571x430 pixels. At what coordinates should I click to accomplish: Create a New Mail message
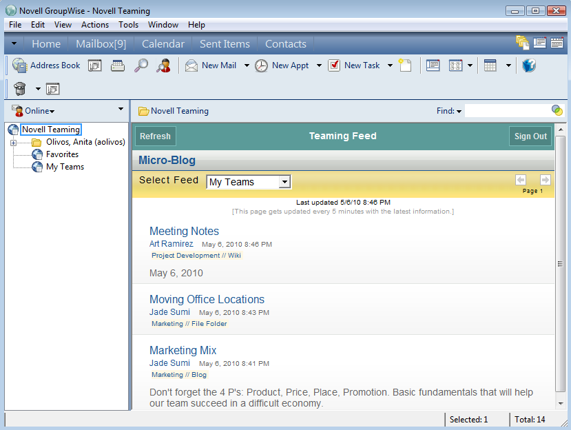pos(211,65)
